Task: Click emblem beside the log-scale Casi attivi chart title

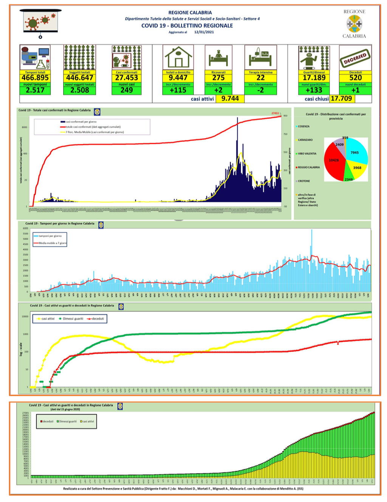Action: pos(121,307)
